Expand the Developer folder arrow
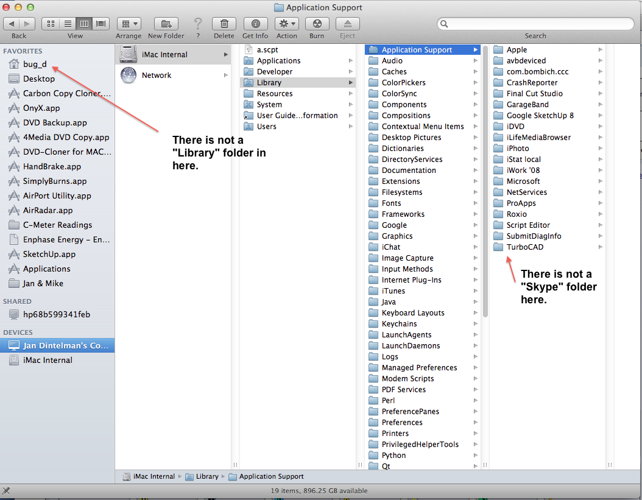Image resolution: width=642 pixels, height=500 pixels. (x=351, y=72)
